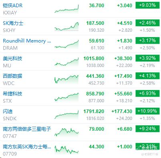Click the 07709 mini trend chart
The image size is (161, 158).
coord(66,150)
